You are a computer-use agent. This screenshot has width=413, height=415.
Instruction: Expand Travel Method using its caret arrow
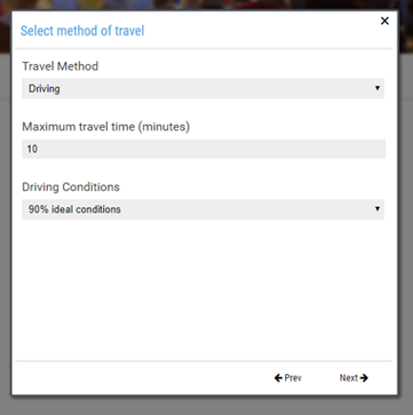[x=377, y=88]
